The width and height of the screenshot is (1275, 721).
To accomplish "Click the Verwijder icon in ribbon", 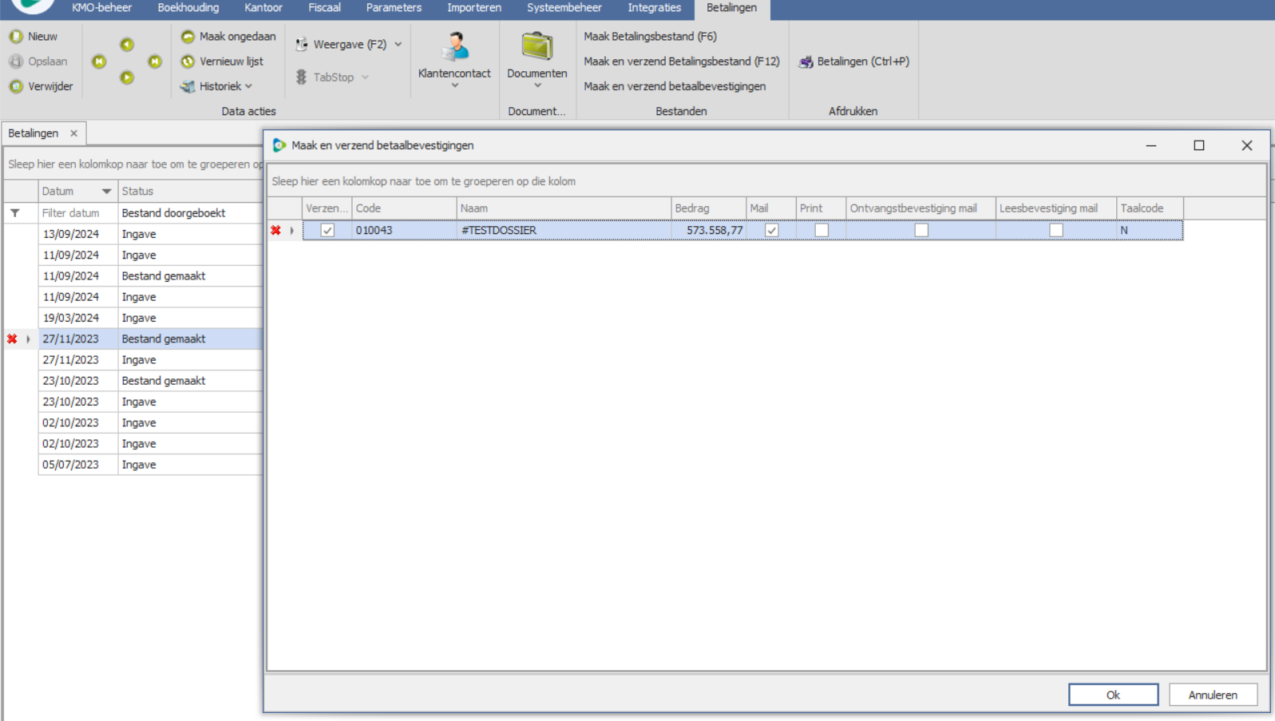I will (x=16, y=86).
